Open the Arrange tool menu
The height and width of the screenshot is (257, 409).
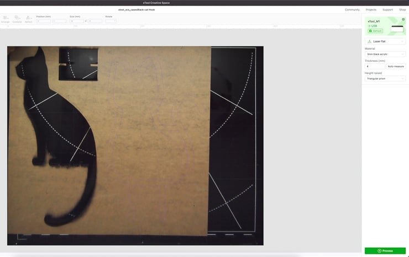coord(5,19)
